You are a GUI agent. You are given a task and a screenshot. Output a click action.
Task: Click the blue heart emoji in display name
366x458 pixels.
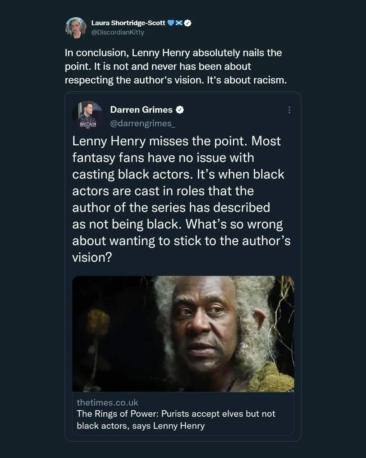[171, 23]
